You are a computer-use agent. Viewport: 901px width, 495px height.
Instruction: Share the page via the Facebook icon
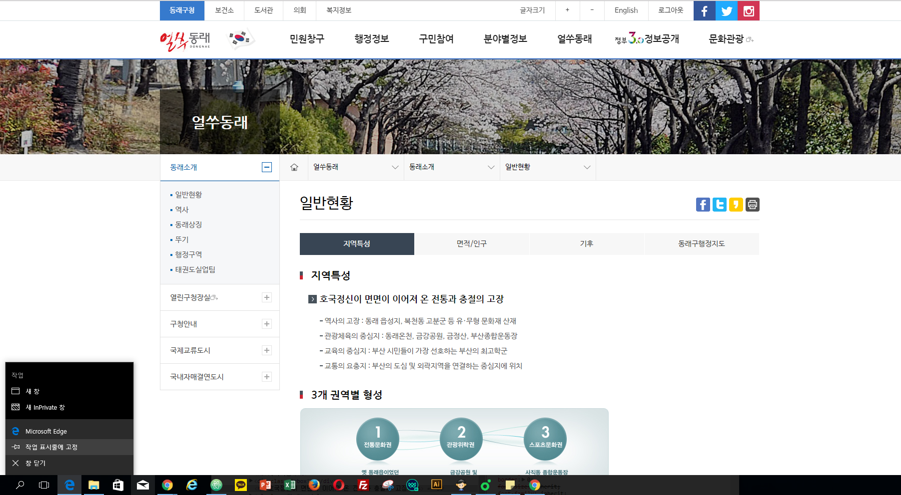pos(703,205)
